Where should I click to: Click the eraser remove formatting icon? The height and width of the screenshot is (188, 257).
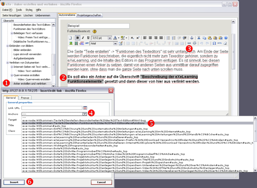click(x=225, y=43)
